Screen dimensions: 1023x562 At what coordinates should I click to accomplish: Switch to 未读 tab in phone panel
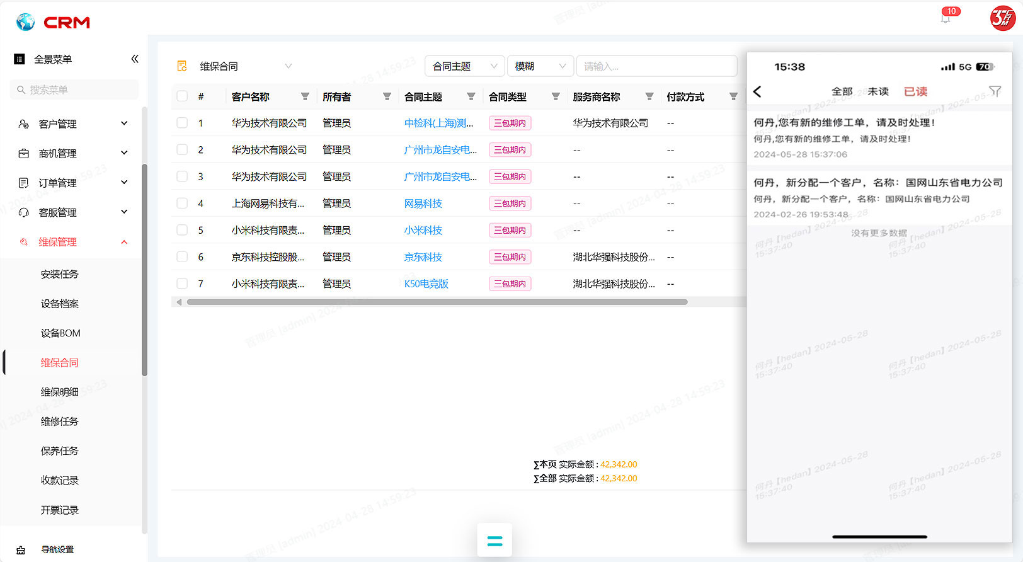coord(878,91)
